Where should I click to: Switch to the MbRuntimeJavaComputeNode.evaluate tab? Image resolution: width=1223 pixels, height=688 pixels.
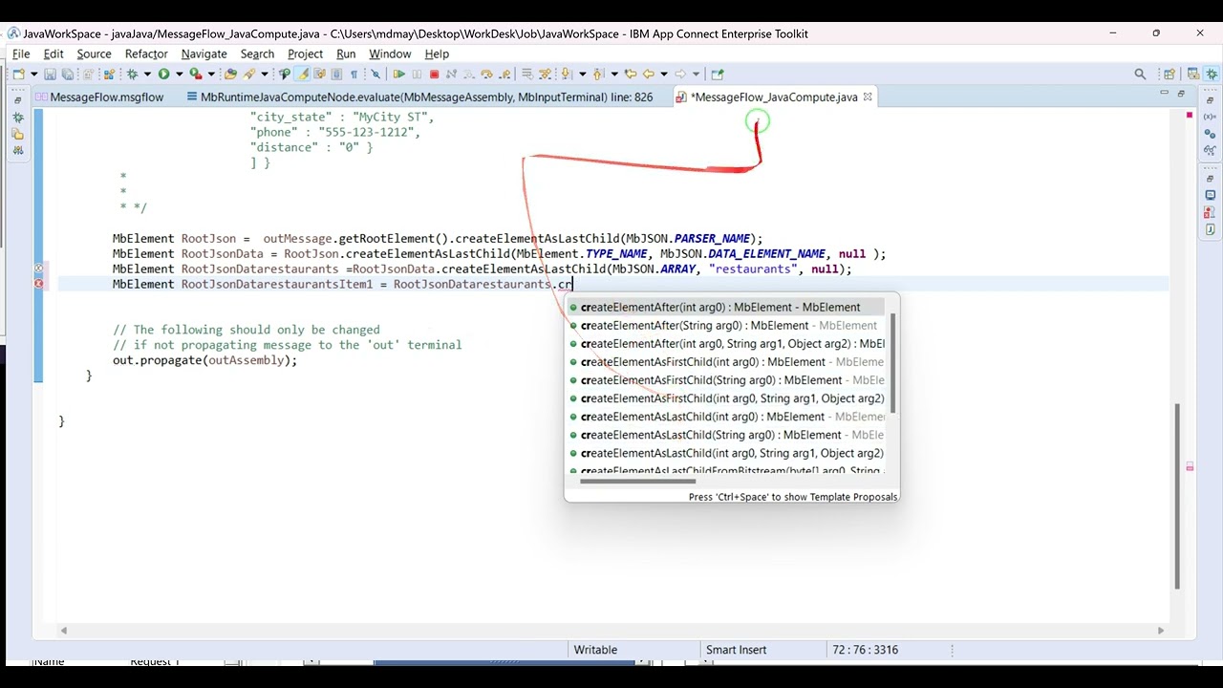coord(419,97)
